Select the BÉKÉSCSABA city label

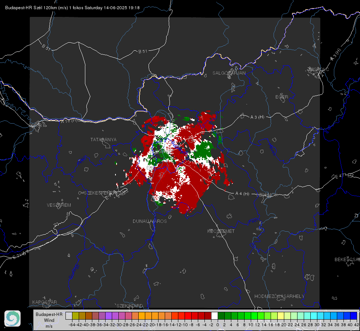[347, 260]
